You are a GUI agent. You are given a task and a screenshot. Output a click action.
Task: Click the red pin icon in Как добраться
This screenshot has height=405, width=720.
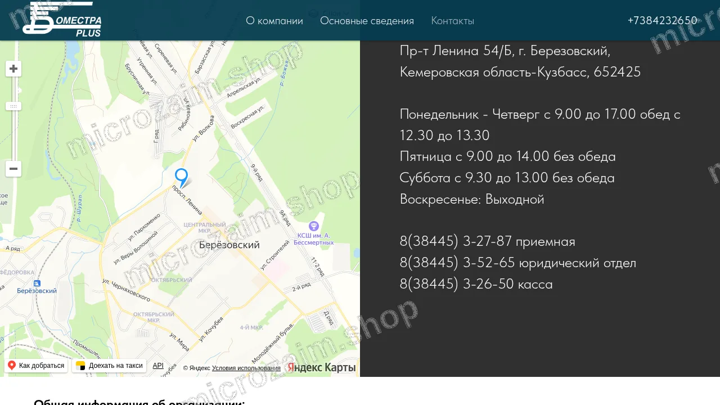(x=12, y=366)
